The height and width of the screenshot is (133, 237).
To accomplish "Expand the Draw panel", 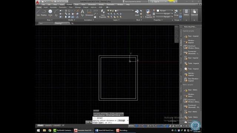I will pyautogui.click(x=50, y=20).
